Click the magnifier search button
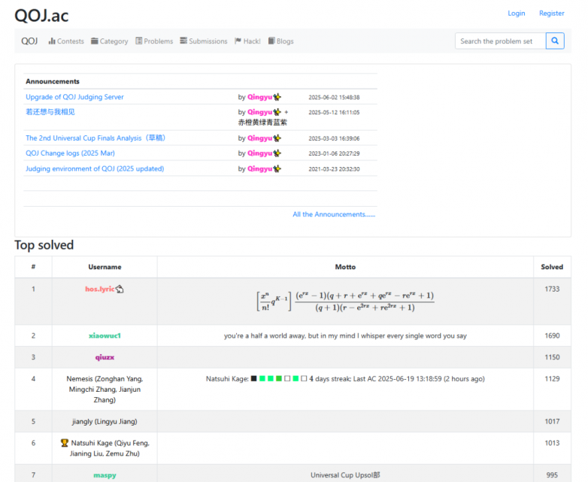 click(x=555, y=41)
